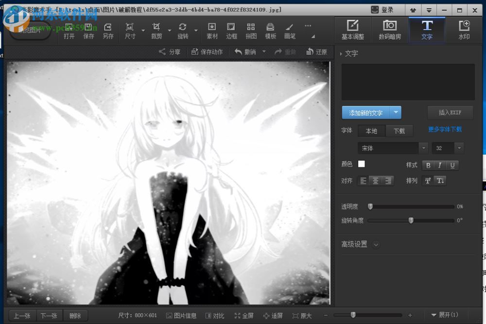Select the 画笔 (paint brush) tool
Image resolution: width=486 pixels, height=324 pixels.
(289, 29)
